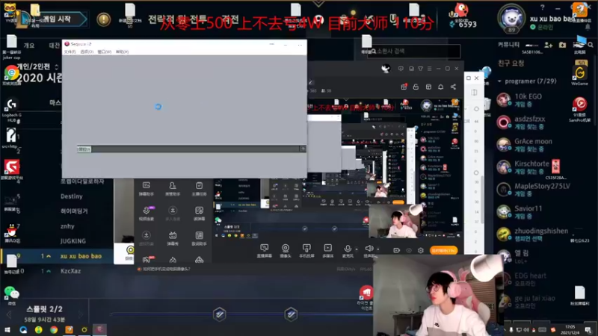Image resolution: width=598 pixels, height=336 pixels.
Task: Toggle the microphone icon in streaming toolbar
Action: click(x=348, y=250)
